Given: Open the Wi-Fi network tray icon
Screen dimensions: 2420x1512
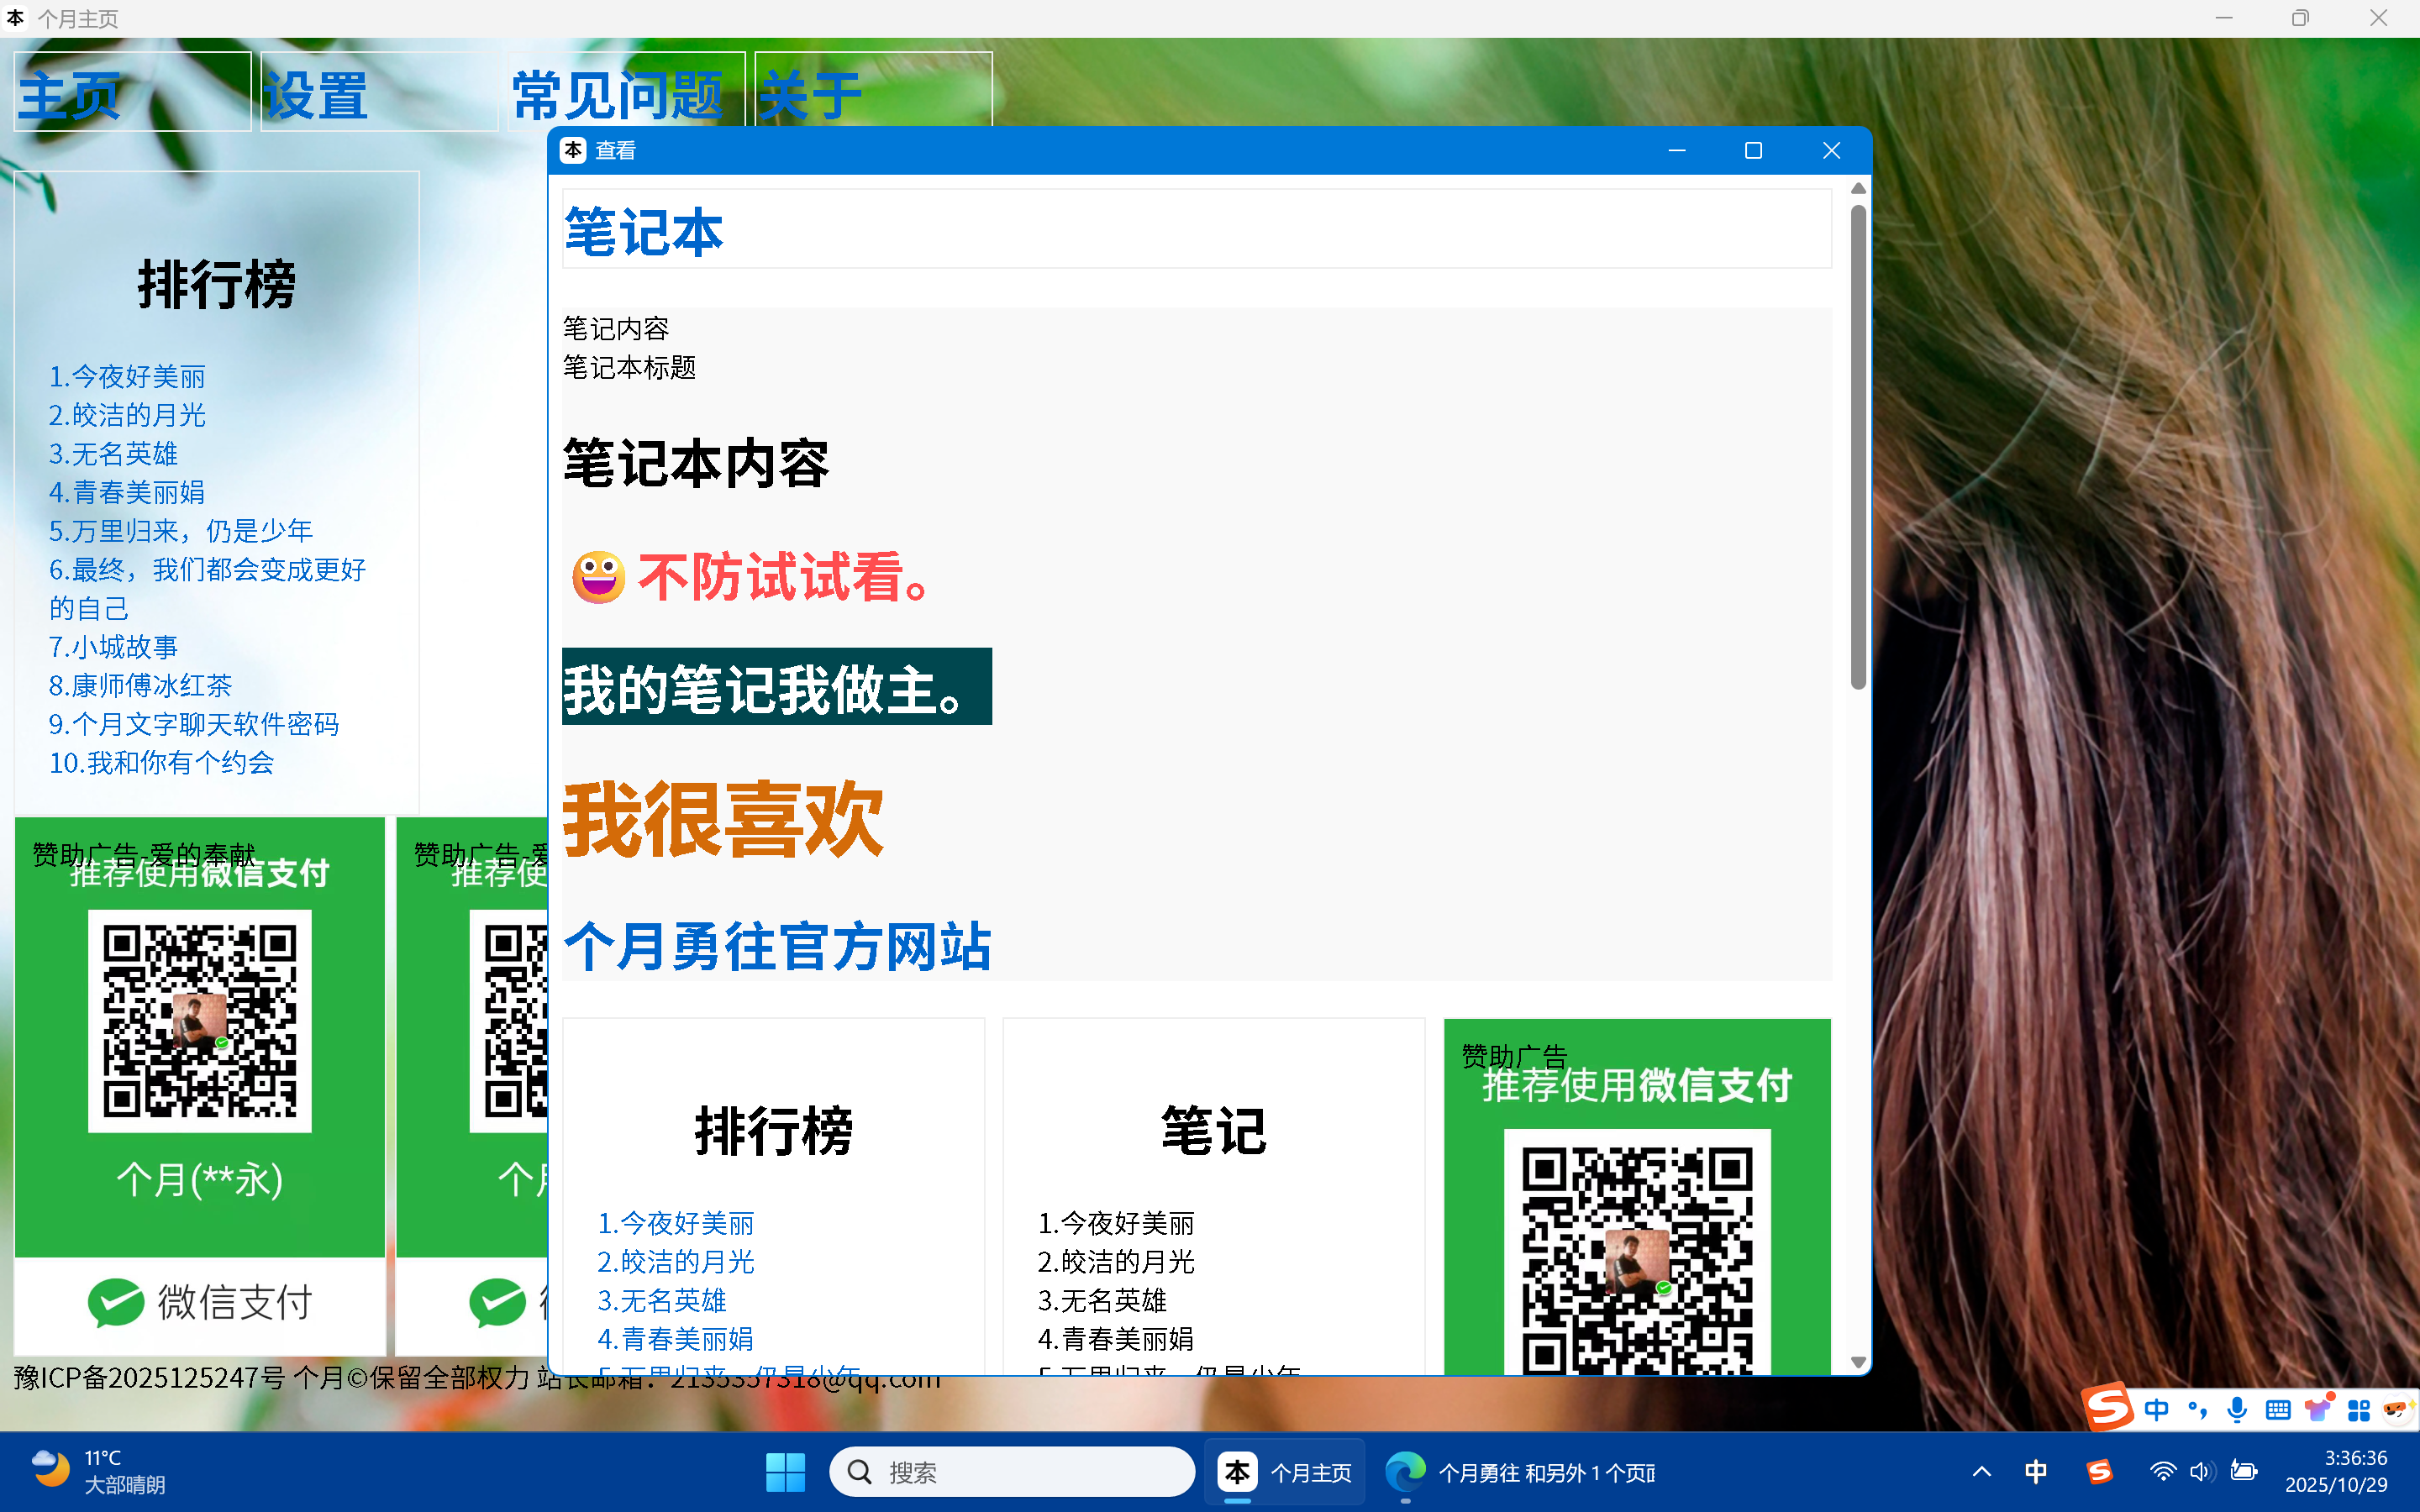Looking at the screenshot, I should pyautogui.click(x=2162, y=1471).
